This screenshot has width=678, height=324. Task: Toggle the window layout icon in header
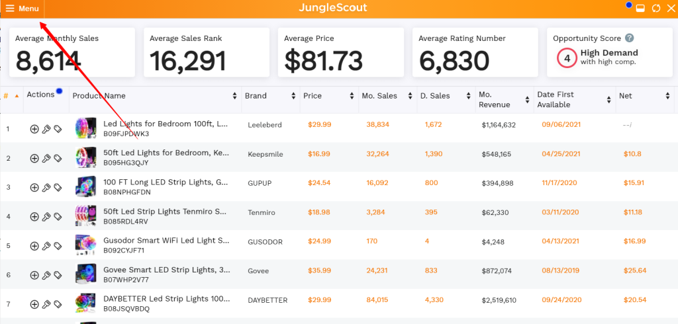click(x=641, y=8)
